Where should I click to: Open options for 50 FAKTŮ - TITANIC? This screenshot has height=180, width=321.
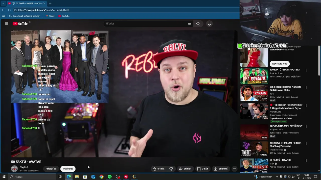(306, 160)
